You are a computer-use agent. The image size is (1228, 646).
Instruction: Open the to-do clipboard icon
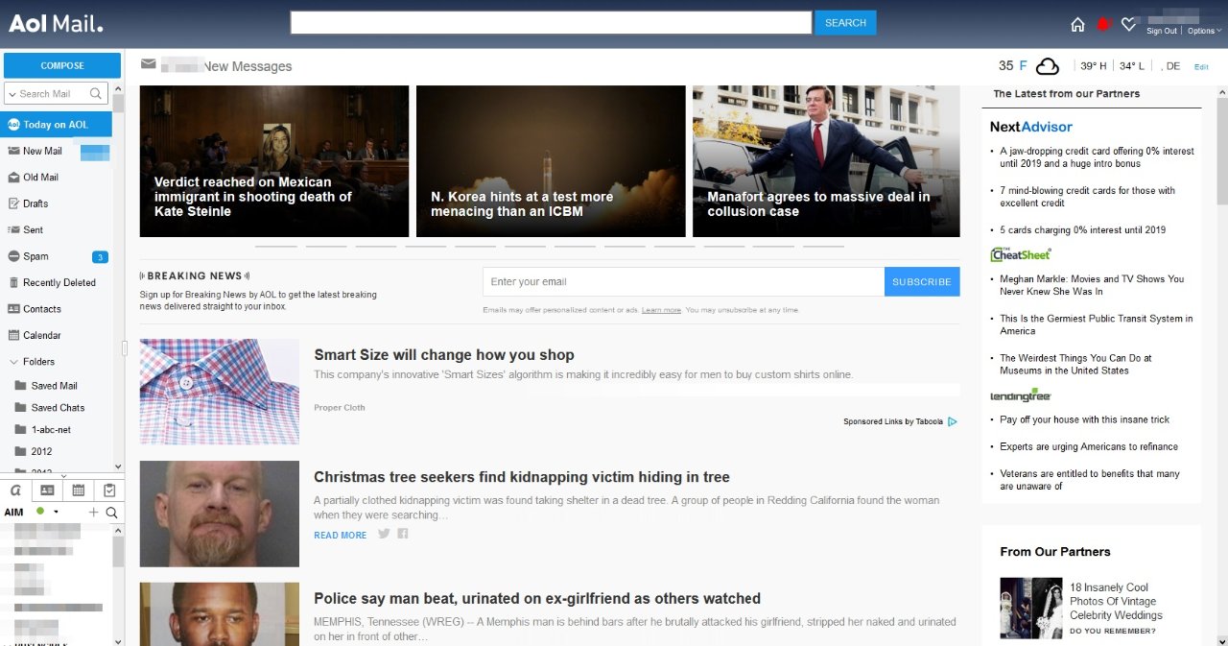point(109,490)
